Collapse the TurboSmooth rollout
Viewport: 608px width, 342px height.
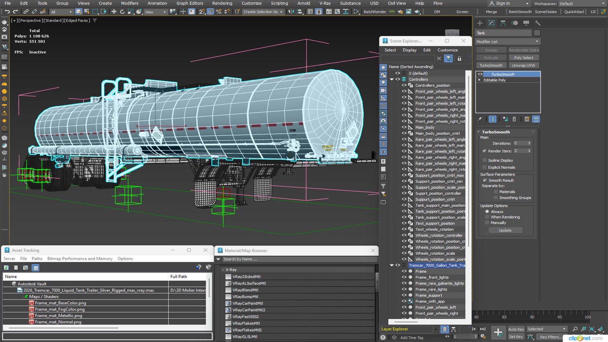coord(478,132)
